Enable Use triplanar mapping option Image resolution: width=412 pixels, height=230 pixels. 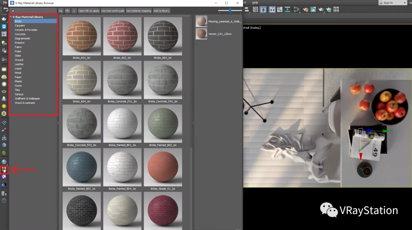click(138, 11)
